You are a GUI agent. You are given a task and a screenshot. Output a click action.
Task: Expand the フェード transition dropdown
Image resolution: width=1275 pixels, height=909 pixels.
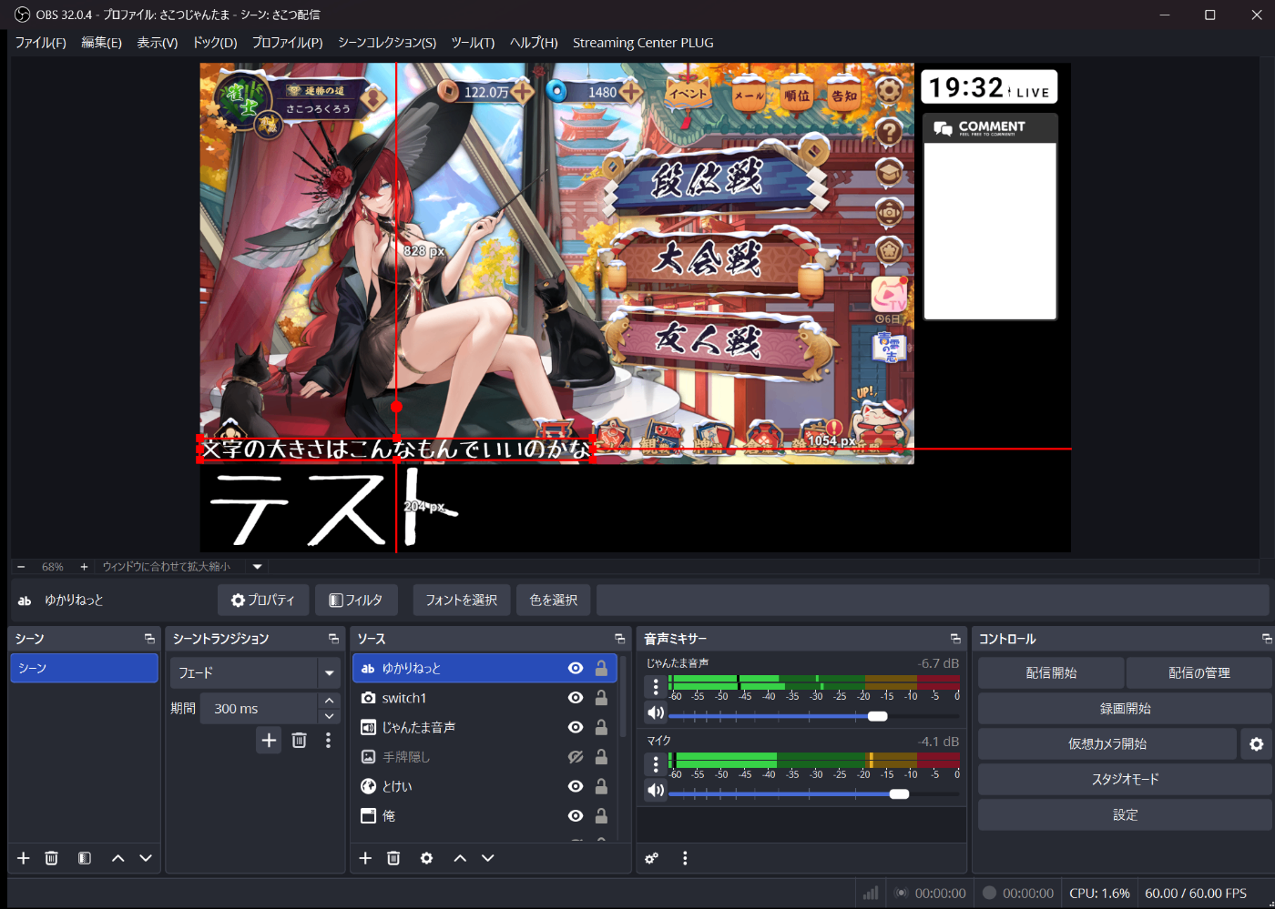(x=329, y=673)
